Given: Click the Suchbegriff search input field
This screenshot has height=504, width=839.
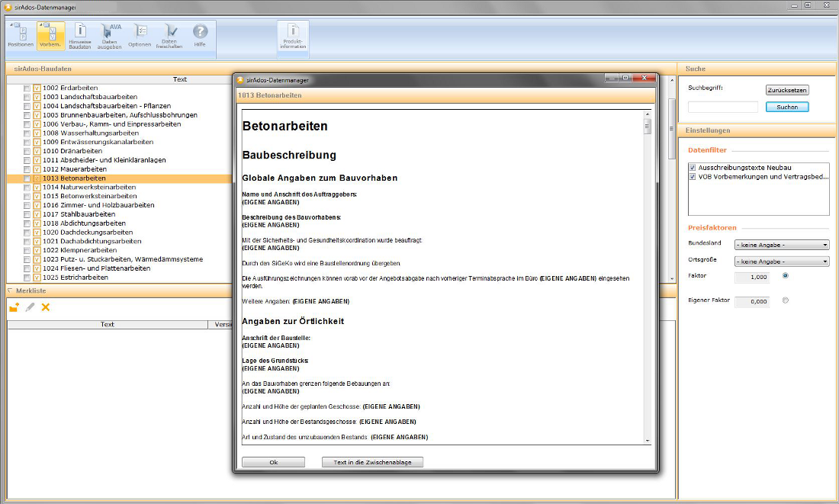Looking at the screenshot, I should (x=723, y=108).
